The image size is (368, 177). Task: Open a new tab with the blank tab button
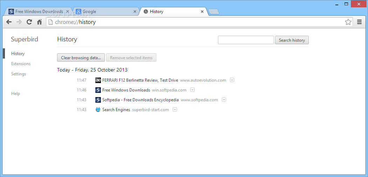pyautogui.click(x=213, y=12)
